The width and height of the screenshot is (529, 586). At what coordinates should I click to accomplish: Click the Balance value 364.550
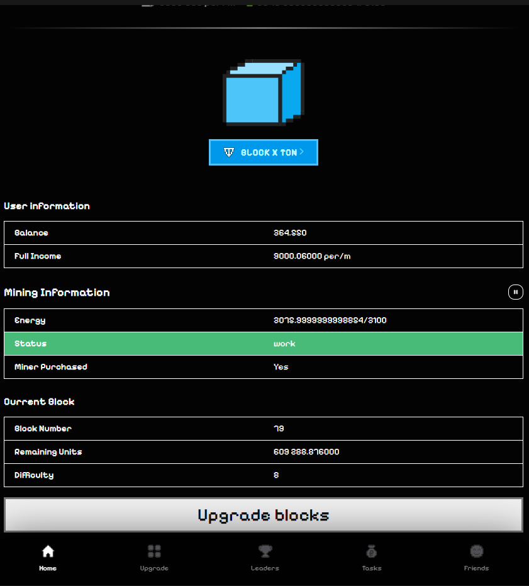290,233
